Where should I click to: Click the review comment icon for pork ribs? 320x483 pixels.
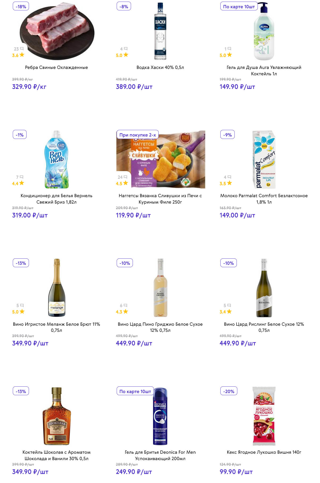coord(22,49)
